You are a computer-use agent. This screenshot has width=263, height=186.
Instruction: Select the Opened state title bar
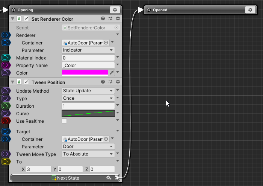[201, 10]
